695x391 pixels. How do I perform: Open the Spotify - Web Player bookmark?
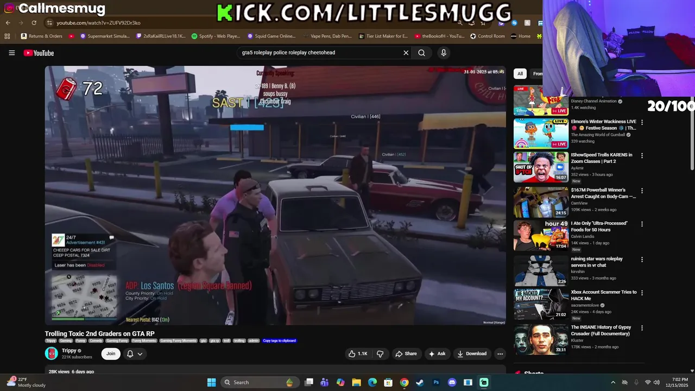click(216, 36)
